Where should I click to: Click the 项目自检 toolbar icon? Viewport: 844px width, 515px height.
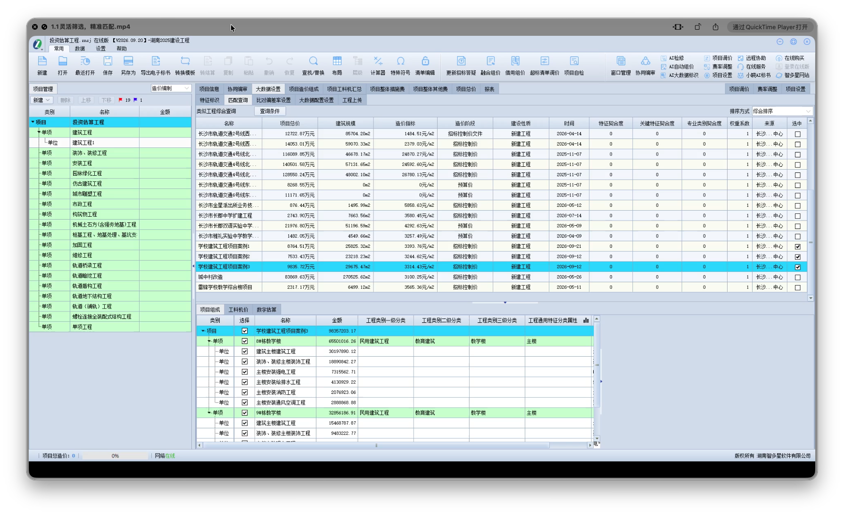[x=574, y=65]
